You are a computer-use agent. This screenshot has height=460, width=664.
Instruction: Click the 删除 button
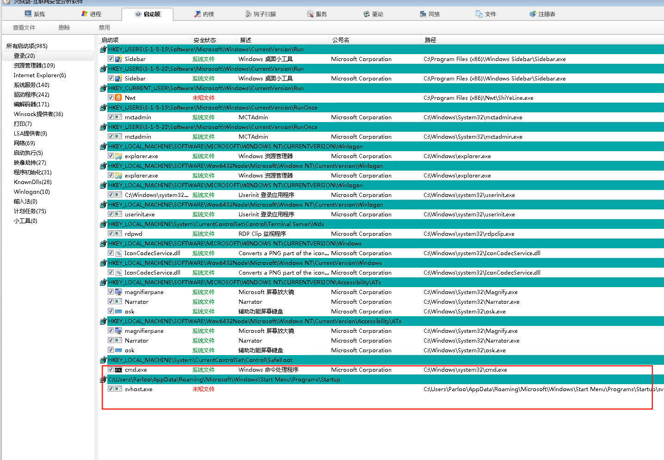(64, 28)
